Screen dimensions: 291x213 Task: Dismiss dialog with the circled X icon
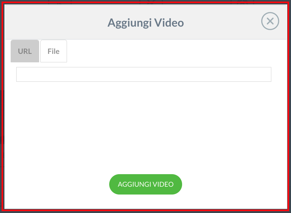click(x=270, y=21)
